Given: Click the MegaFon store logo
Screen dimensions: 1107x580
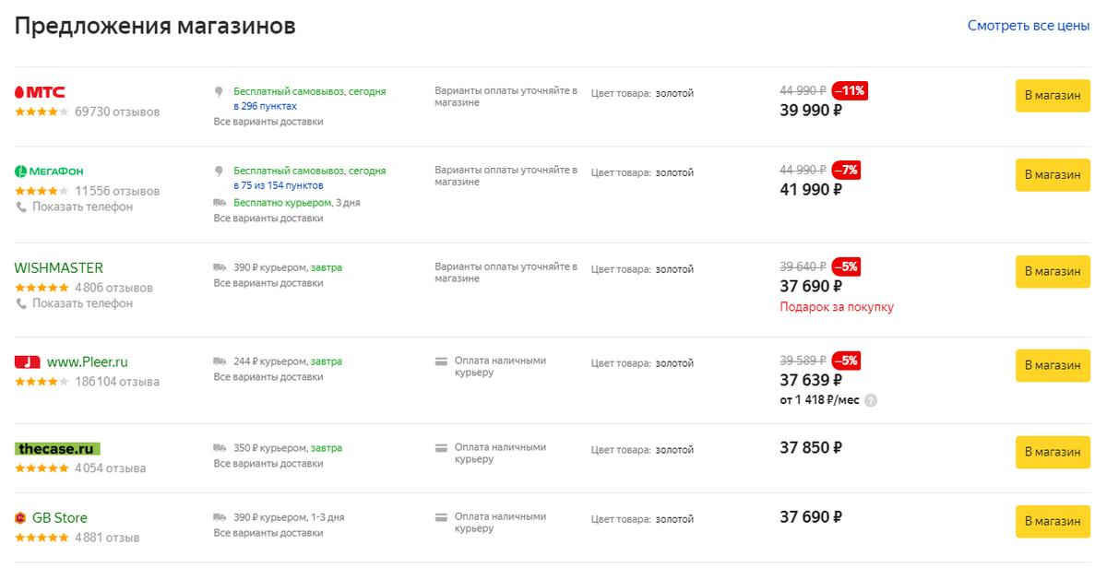Looking at the screenshot, I should tap(48, 172).
